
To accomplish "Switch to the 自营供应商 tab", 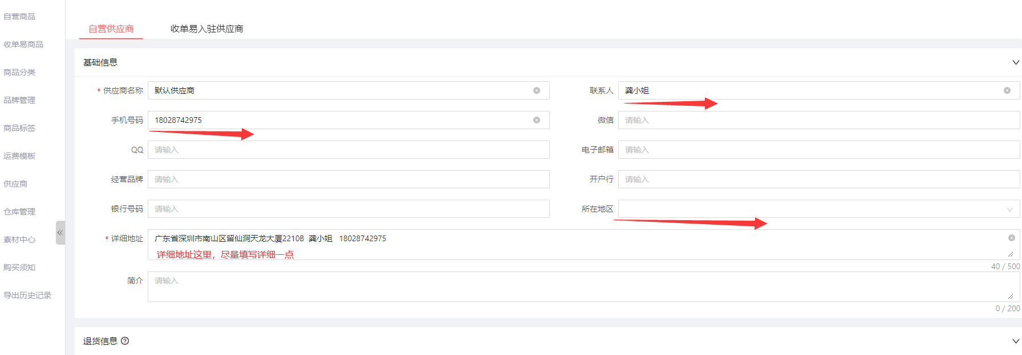I will 111,28.
